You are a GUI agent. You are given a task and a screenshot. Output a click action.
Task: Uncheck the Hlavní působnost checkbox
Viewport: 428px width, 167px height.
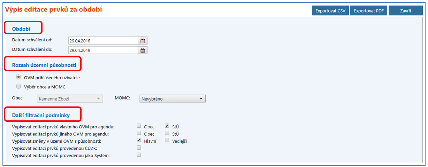coord(139,140)
